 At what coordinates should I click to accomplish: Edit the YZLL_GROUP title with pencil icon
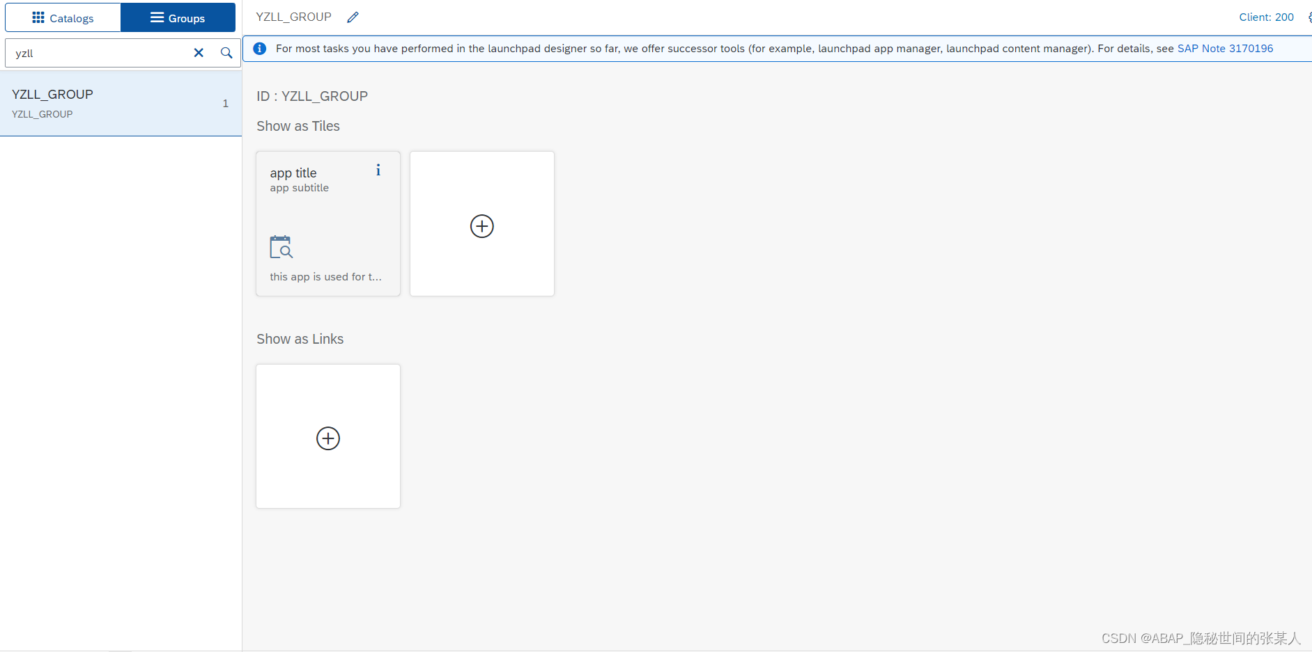[x=353, y=17]
